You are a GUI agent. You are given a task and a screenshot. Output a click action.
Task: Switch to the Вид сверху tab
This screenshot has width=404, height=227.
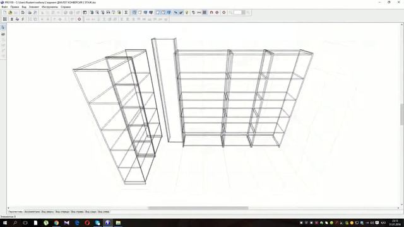[48, 212]
